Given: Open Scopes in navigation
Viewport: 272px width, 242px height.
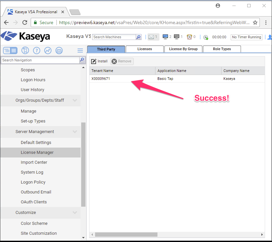Looking at the screenshot, I should [x=28, y=70].
